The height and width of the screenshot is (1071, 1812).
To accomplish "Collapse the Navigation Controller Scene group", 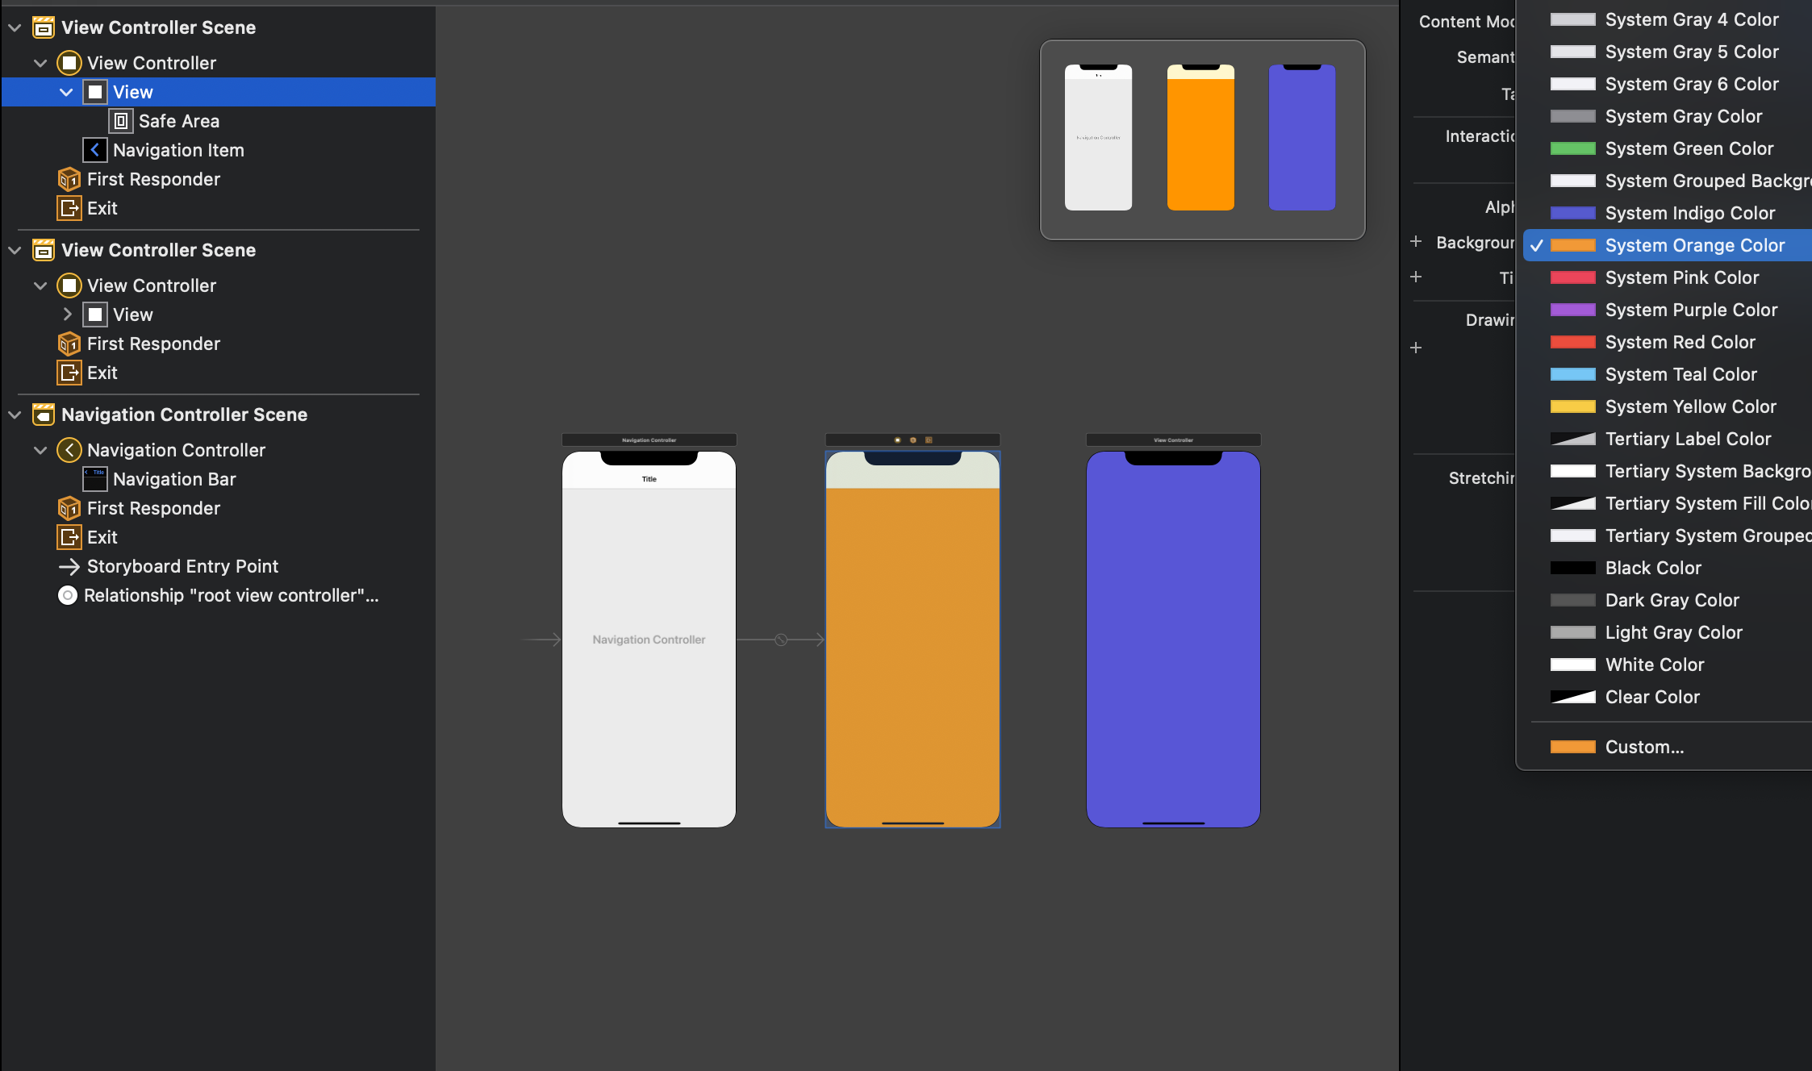I will point(15,415).
